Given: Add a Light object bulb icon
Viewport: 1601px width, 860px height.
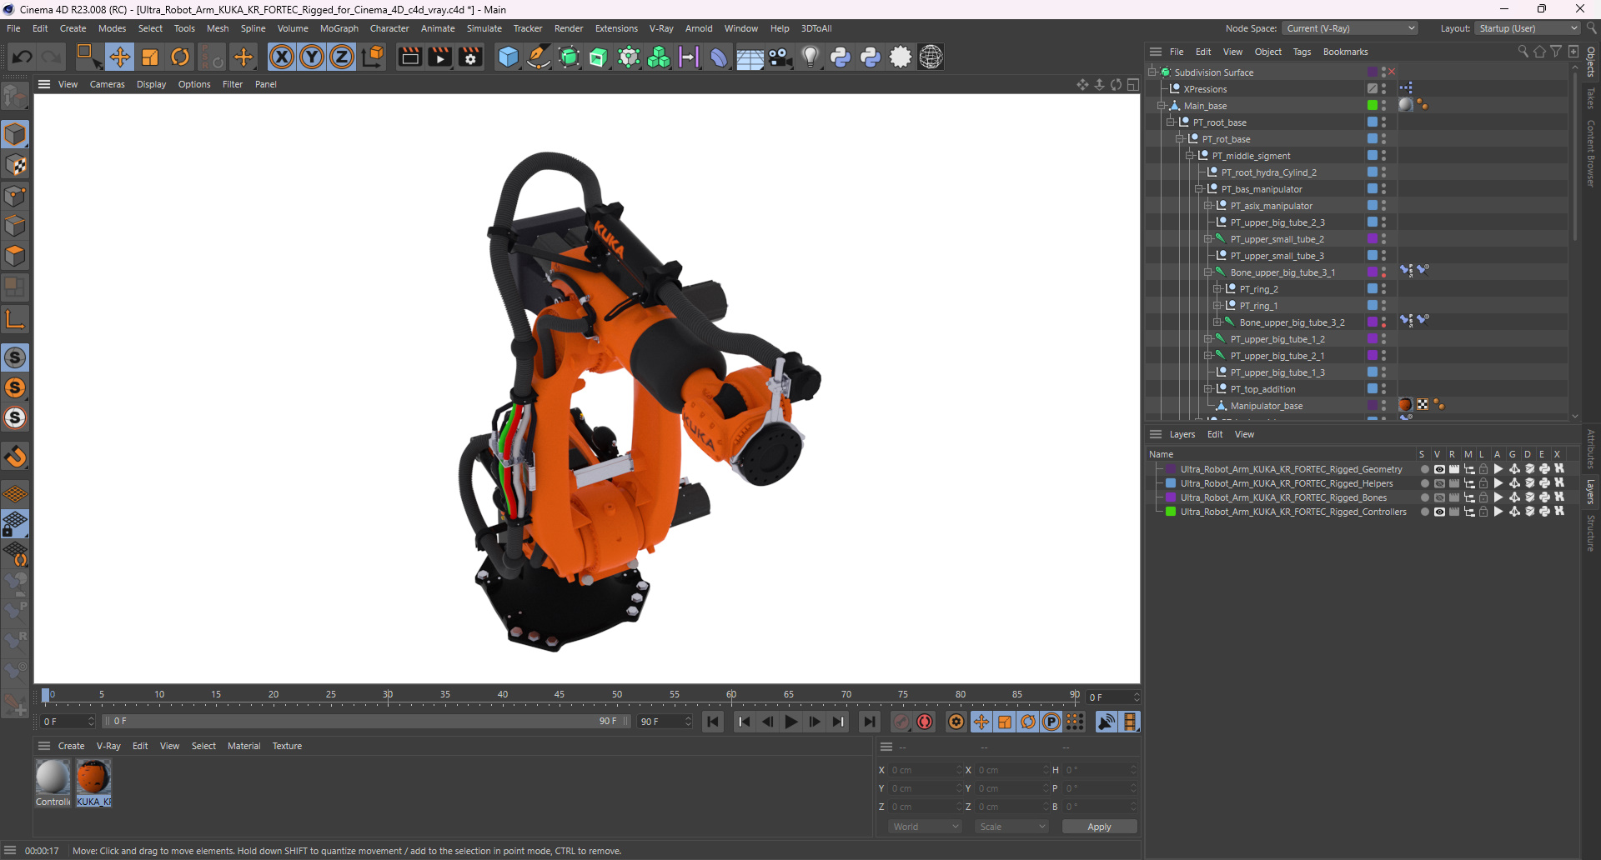Looking at the screenshot, I should (x=810, y=57).
